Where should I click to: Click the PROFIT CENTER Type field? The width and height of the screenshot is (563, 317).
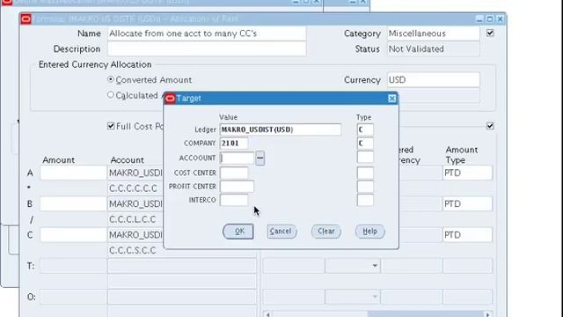coord(365,187)
